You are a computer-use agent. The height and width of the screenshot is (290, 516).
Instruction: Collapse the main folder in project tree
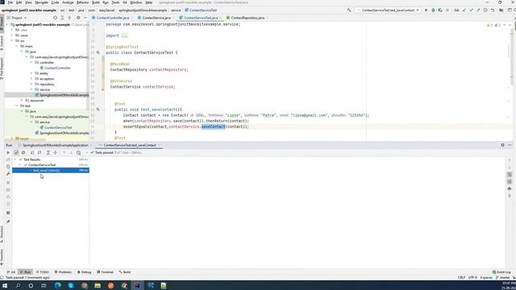(x=17, y=47)
